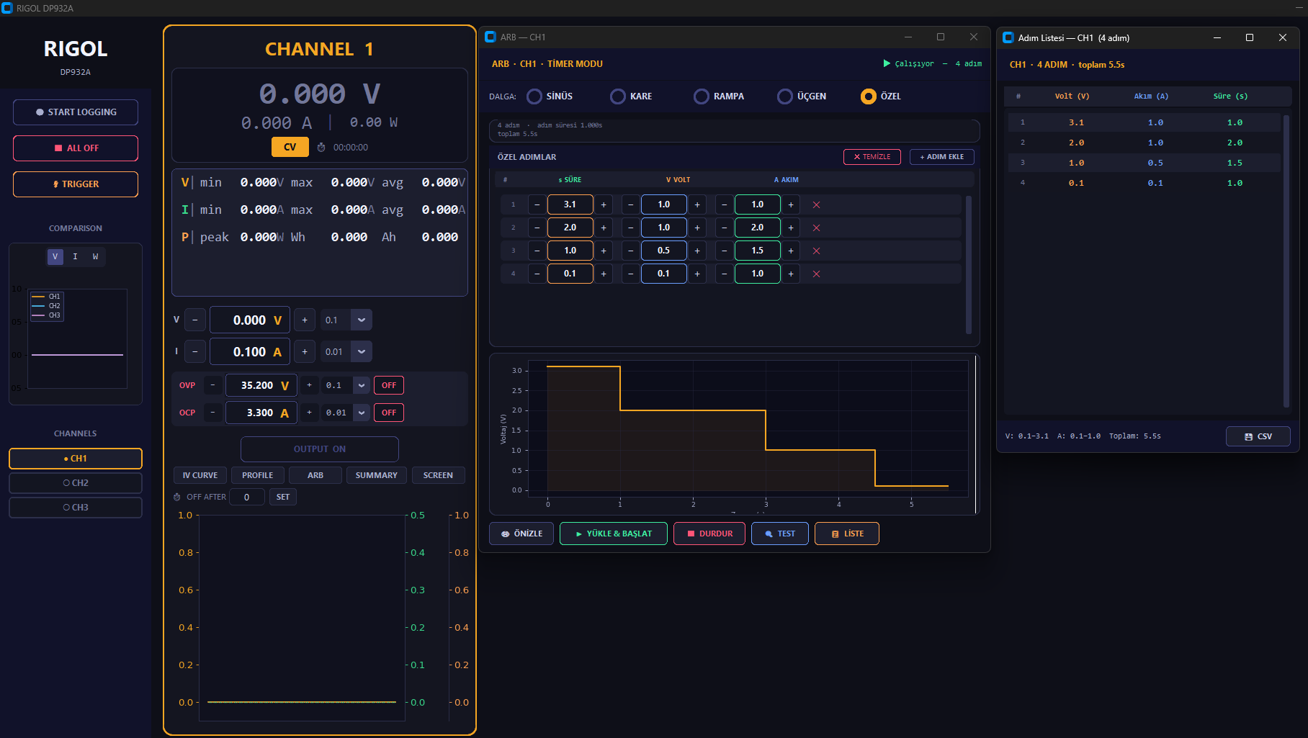Open step list via LİSTE button
The image size is (1308, 738).
[847, 534]
